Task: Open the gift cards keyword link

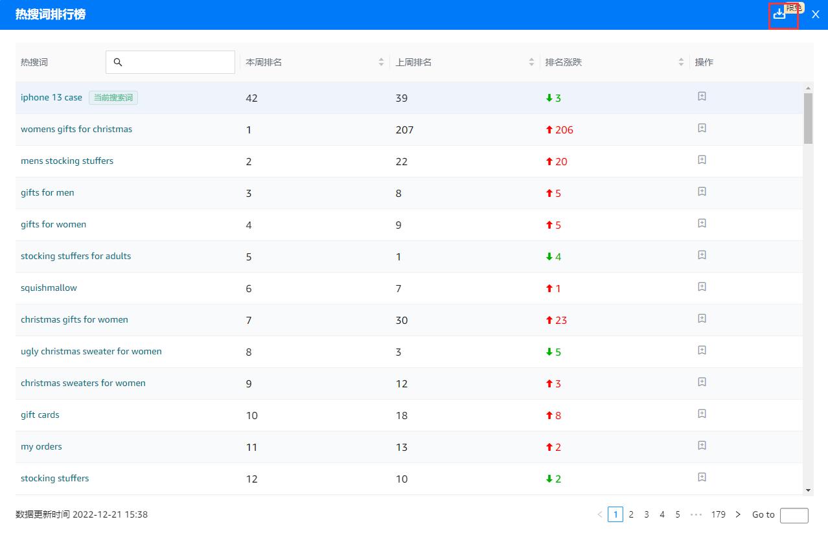Action: click(40, 415)
